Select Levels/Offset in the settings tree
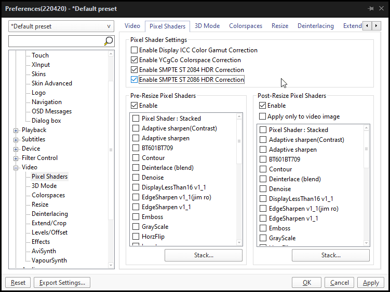The width and height of the screenshot is (390, 292). coord(49,232)
